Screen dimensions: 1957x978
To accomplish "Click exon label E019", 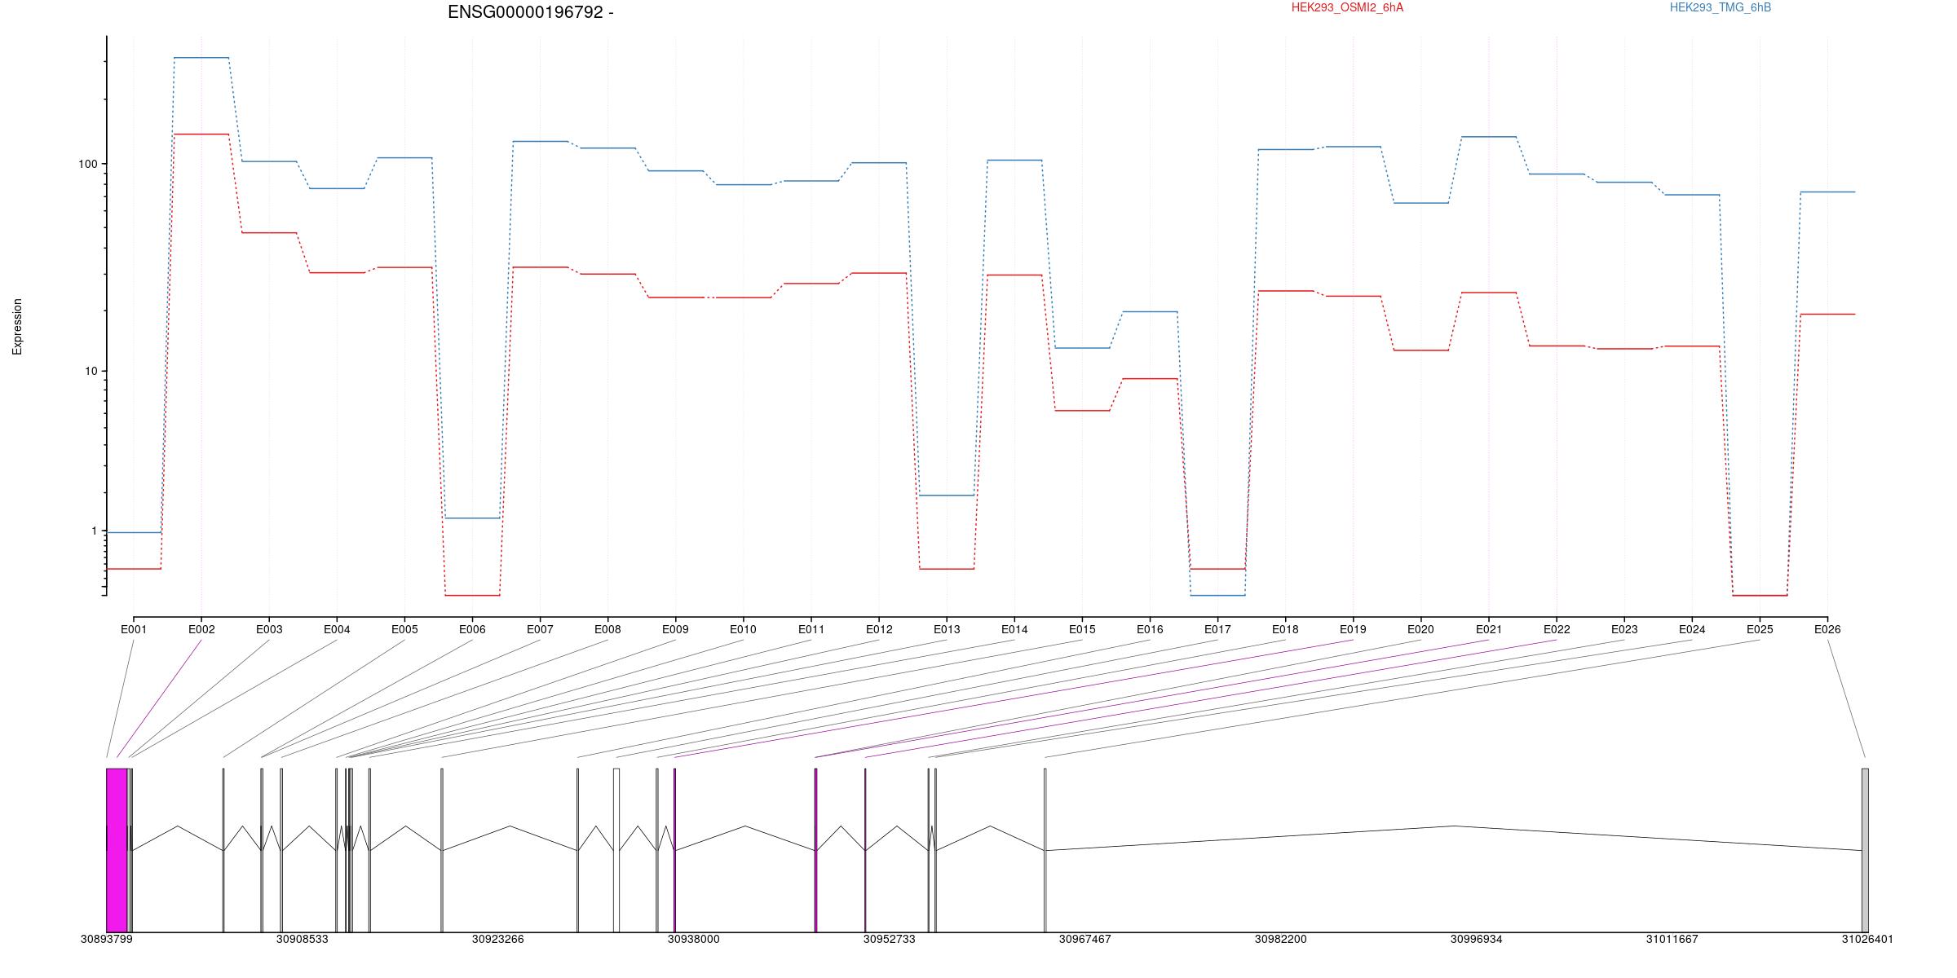I will click(x=1353, y=629).
